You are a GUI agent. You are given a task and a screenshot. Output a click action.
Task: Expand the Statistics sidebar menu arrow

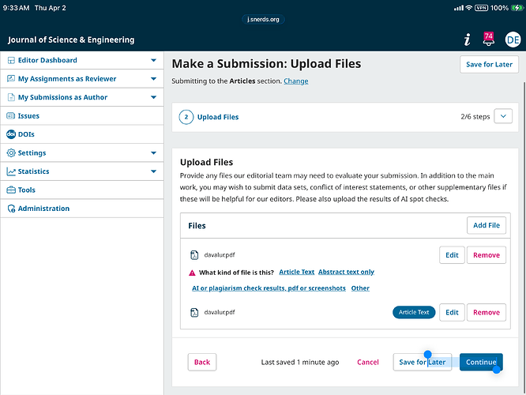pos(153,171)
